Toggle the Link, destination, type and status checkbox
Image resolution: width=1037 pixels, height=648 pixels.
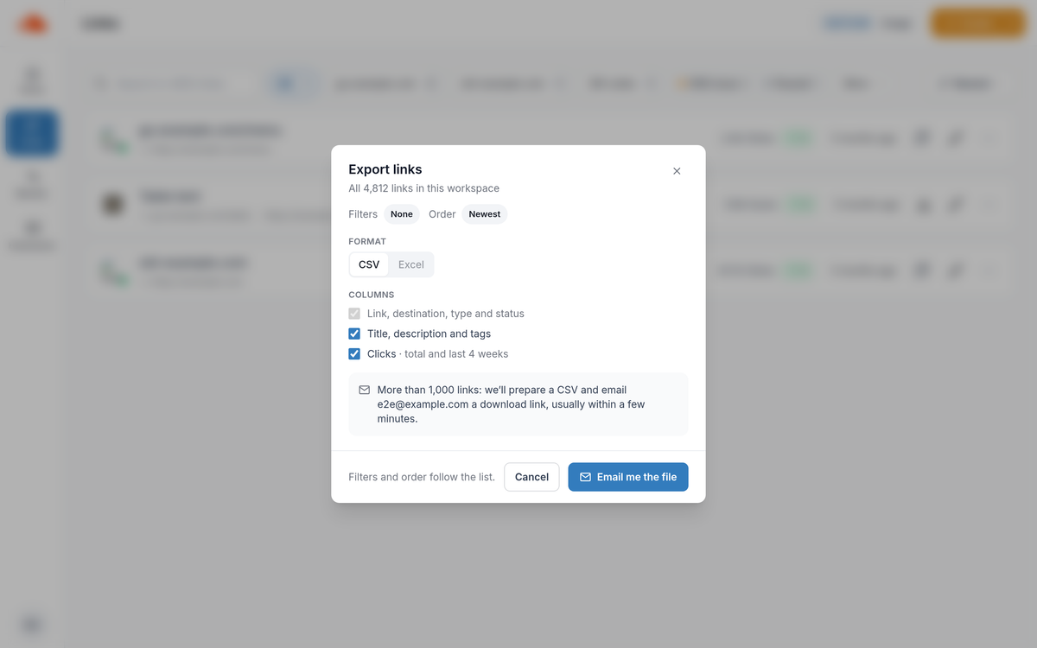(x=354, y=314)
